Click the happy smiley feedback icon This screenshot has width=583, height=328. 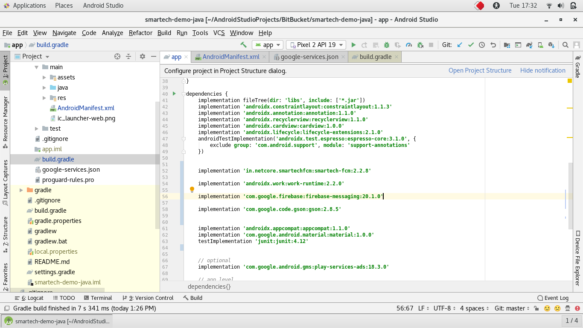547,308
